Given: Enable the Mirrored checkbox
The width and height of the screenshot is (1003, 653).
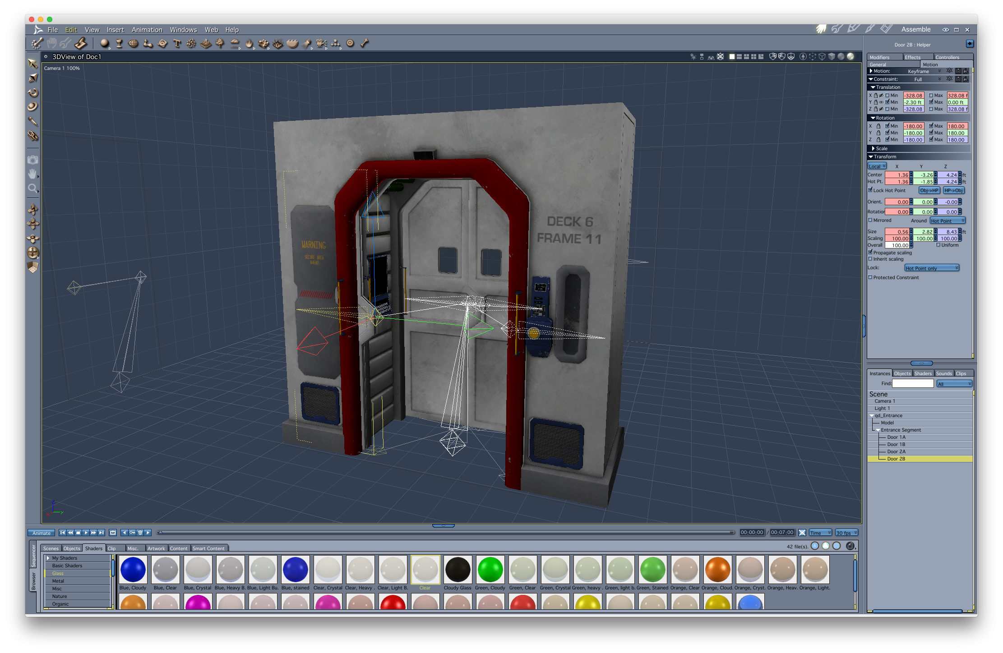Looking at the screenshot, I should click(870, 220).
